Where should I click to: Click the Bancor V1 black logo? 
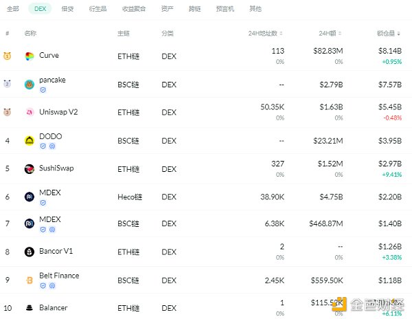[29, 252]
